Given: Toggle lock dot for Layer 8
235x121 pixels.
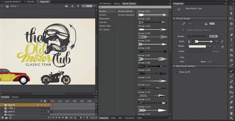Looking at the screenshot, I should 45,105.
